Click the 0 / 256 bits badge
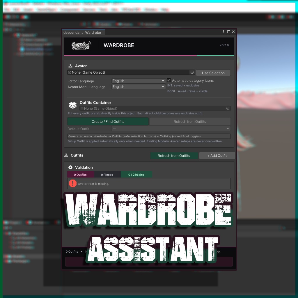Screen dimensions: 298x298 [x=136, y=175]
